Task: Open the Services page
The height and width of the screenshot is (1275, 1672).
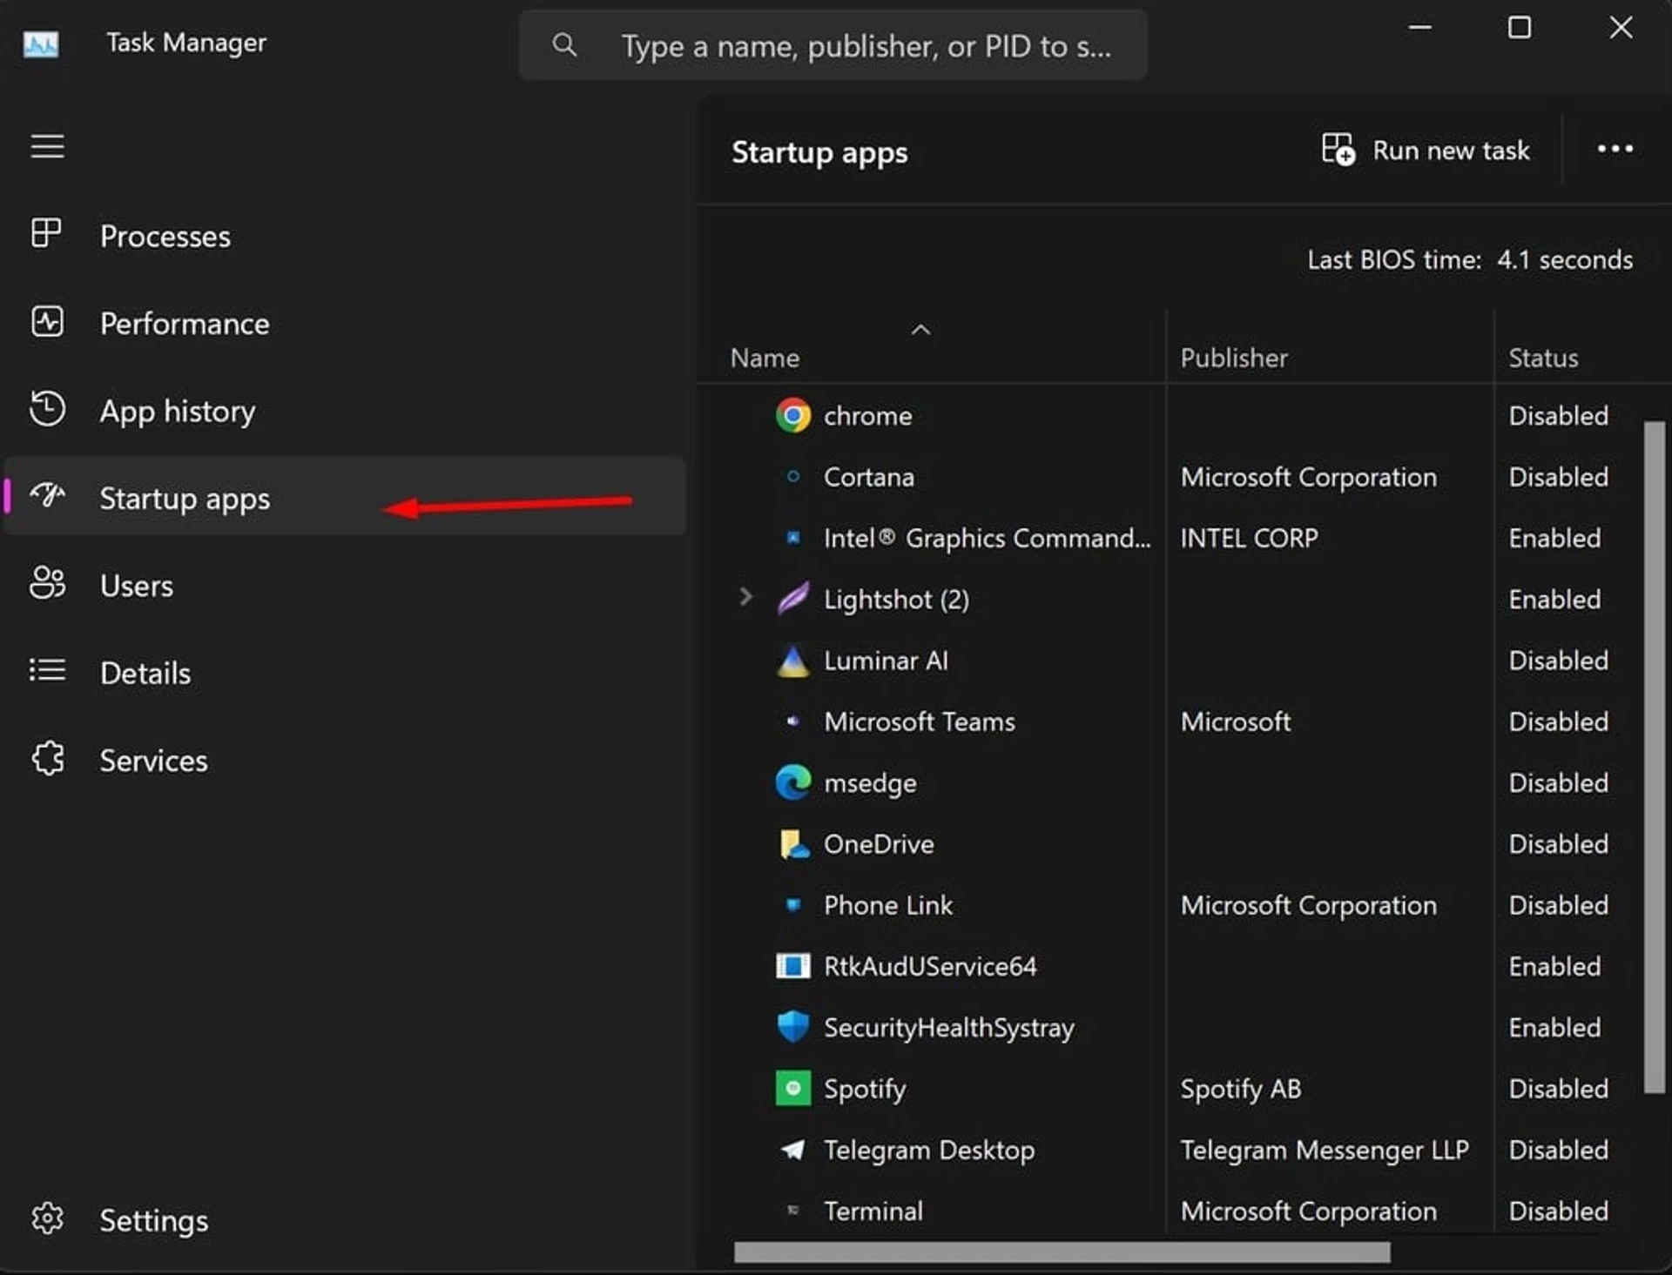Action: tap(346, 760)
